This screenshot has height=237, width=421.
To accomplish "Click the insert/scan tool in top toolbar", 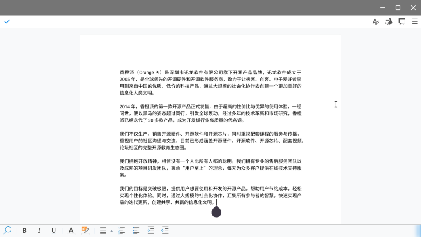I will 389,21.
